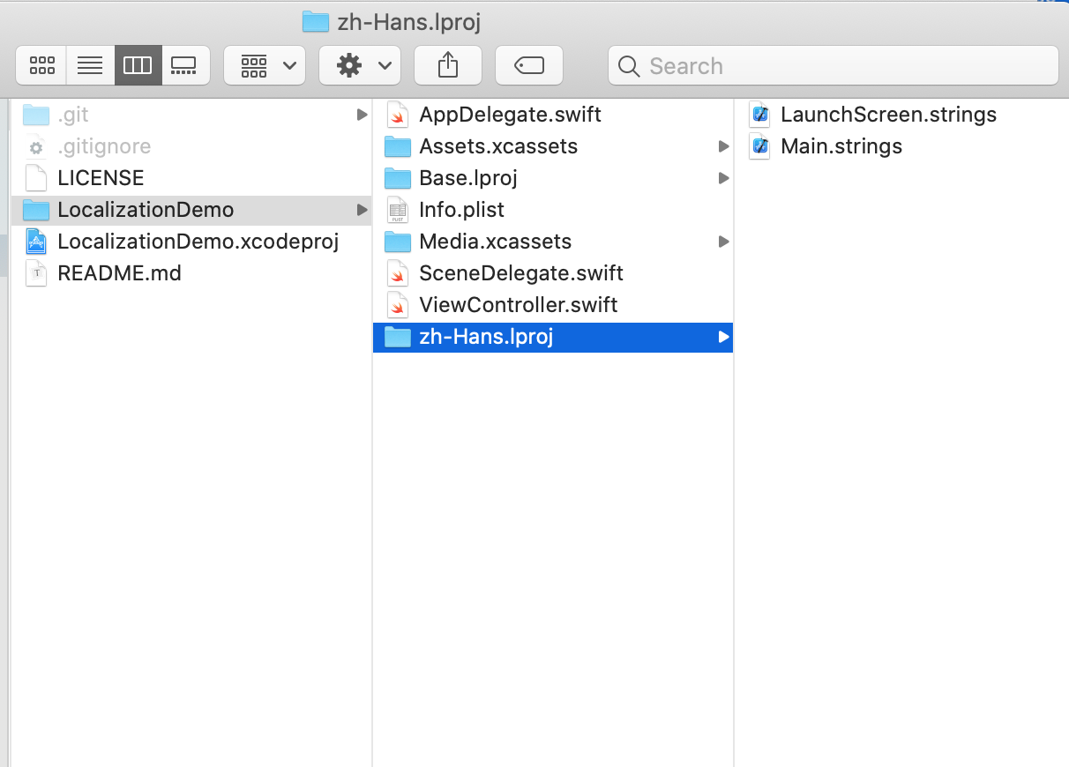
Task: Select the ViewController.swift file
Action: (518, 305)
